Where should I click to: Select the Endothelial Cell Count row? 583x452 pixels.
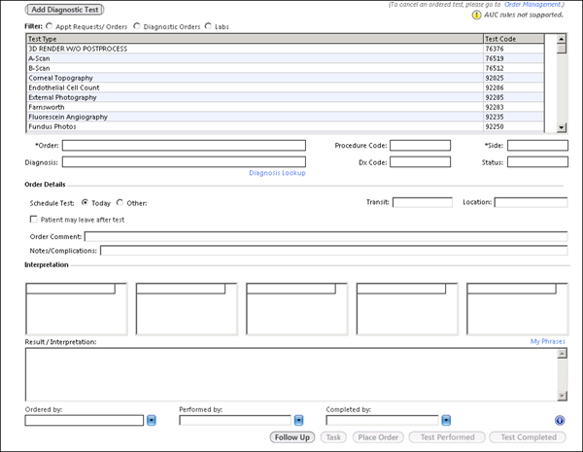click(x=286, y=87)
